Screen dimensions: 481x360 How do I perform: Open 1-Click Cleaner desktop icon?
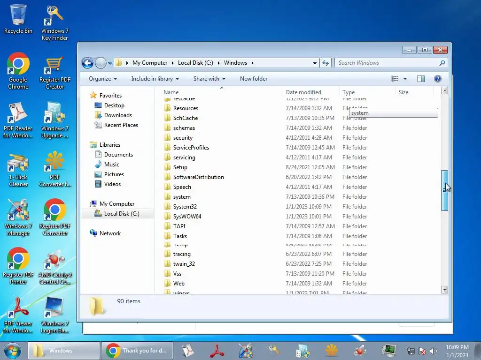[18, 170]
